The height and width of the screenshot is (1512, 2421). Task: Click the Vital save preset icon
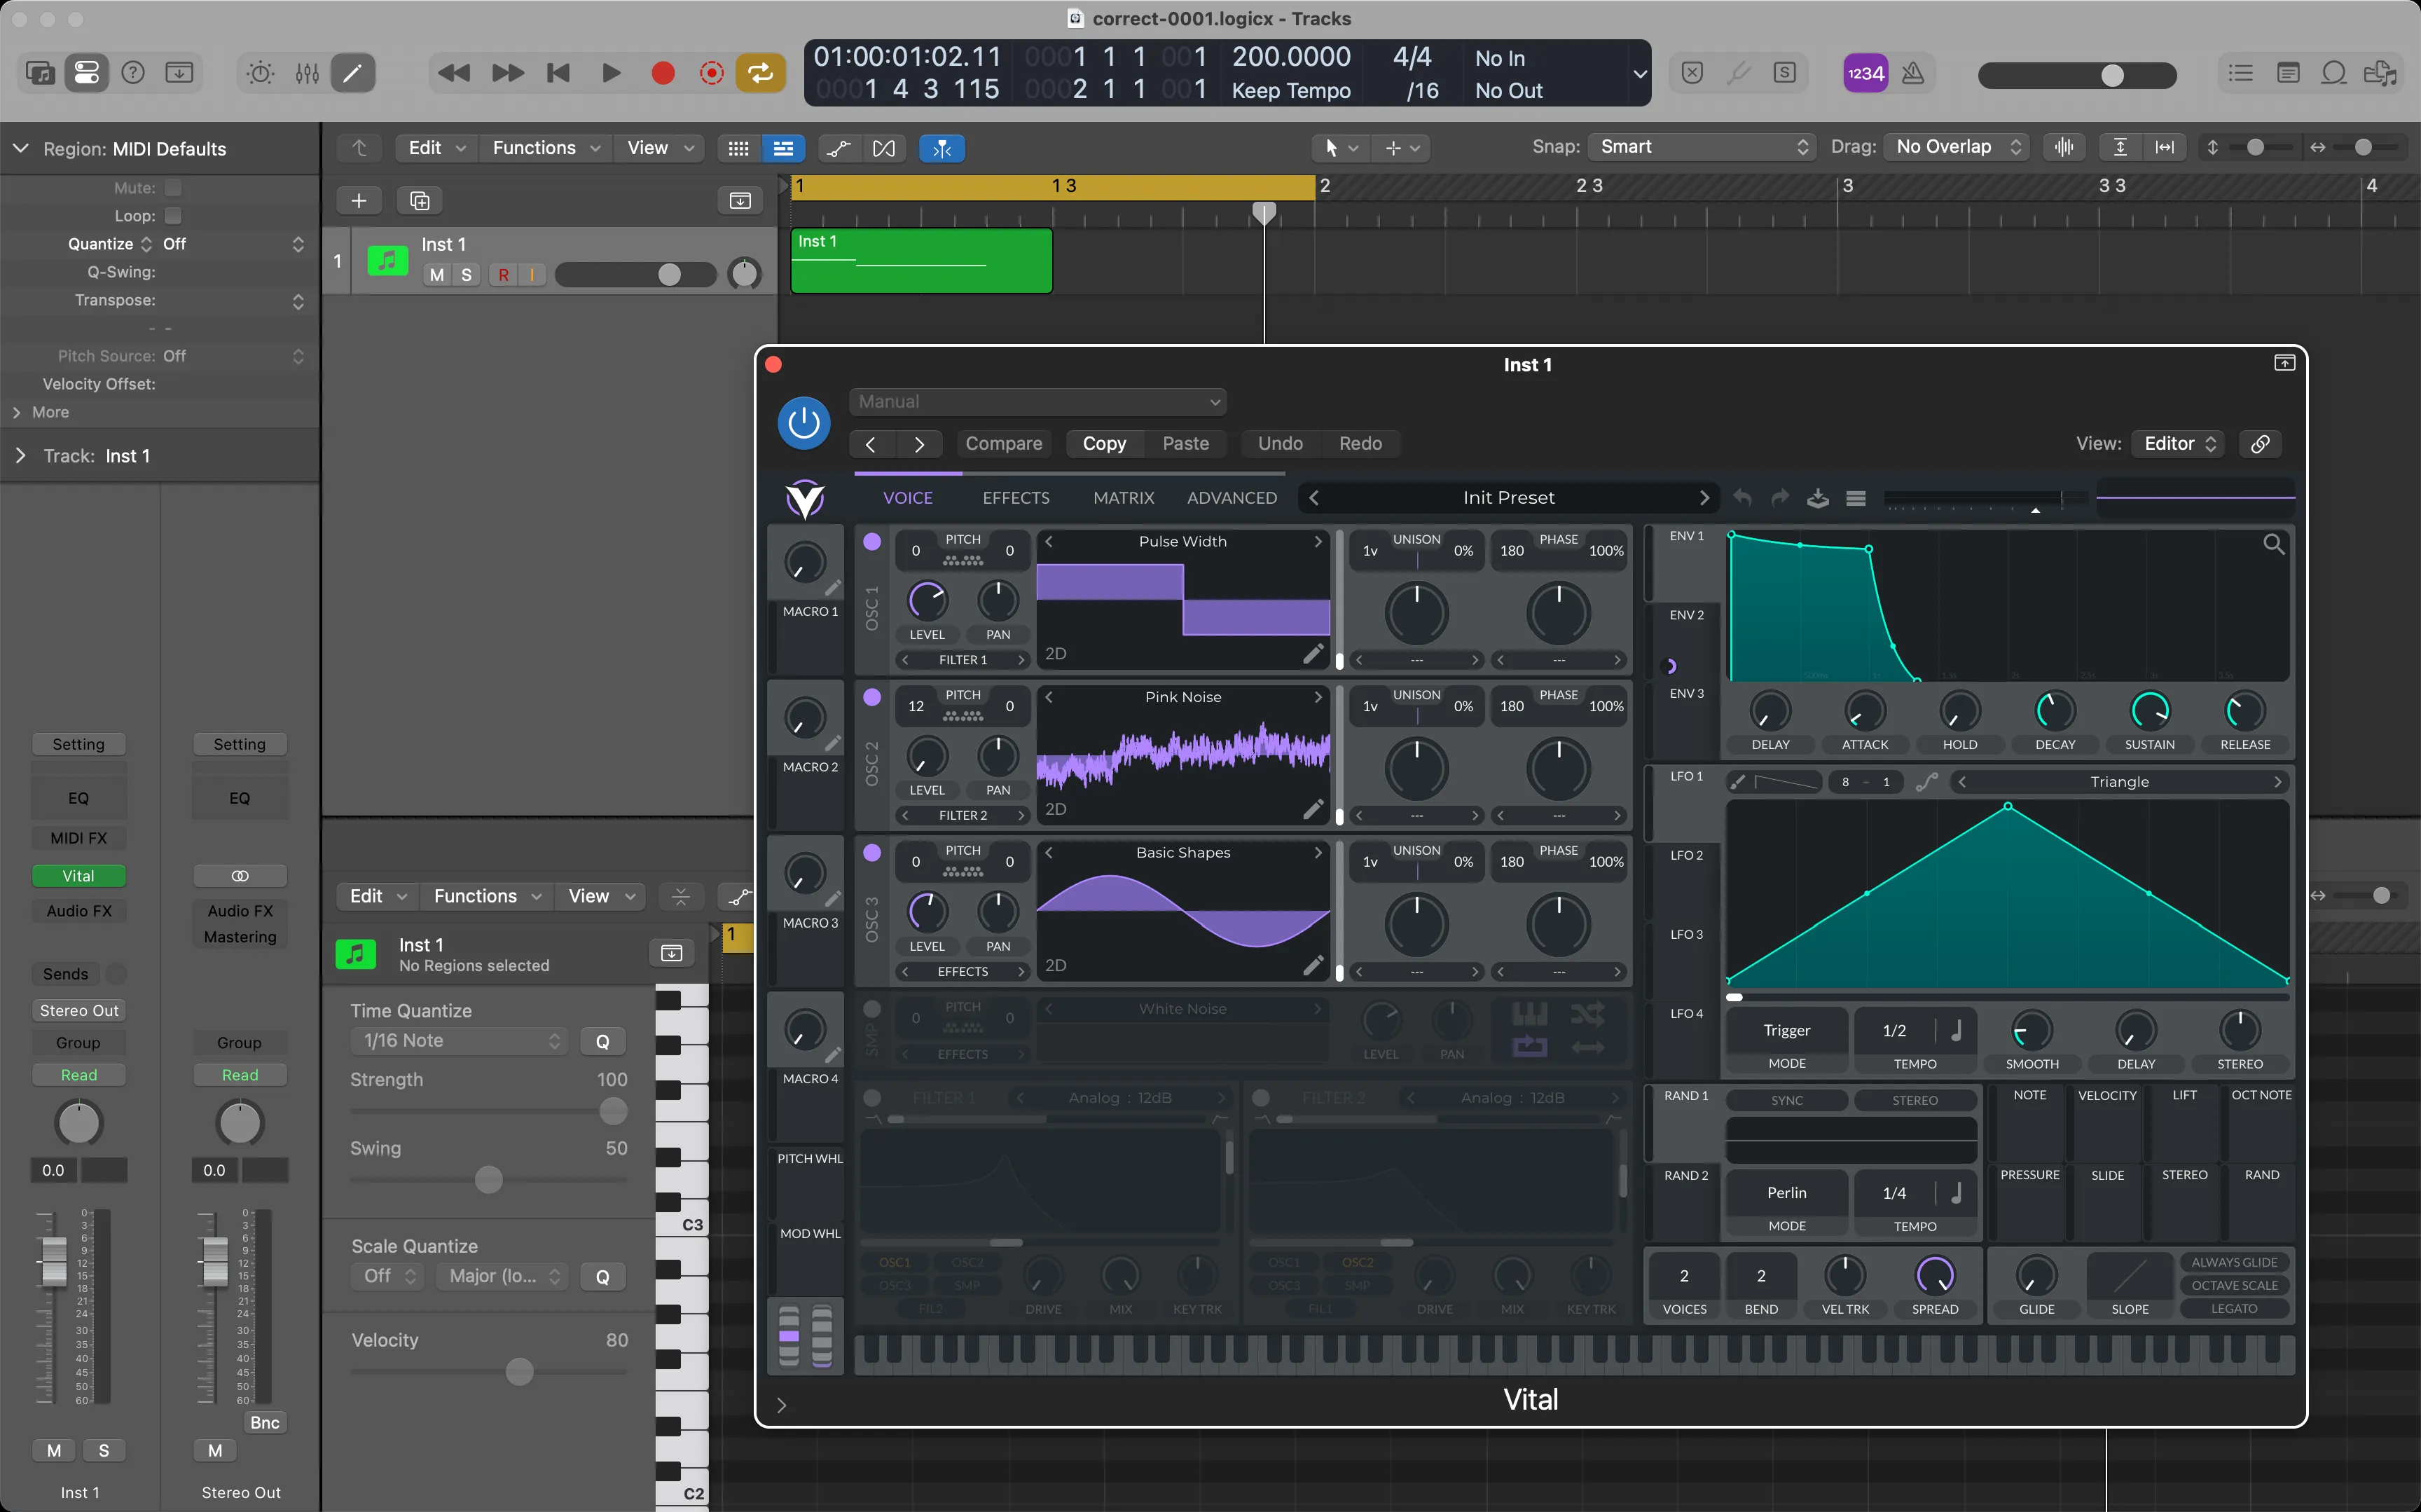[1819, 498]
